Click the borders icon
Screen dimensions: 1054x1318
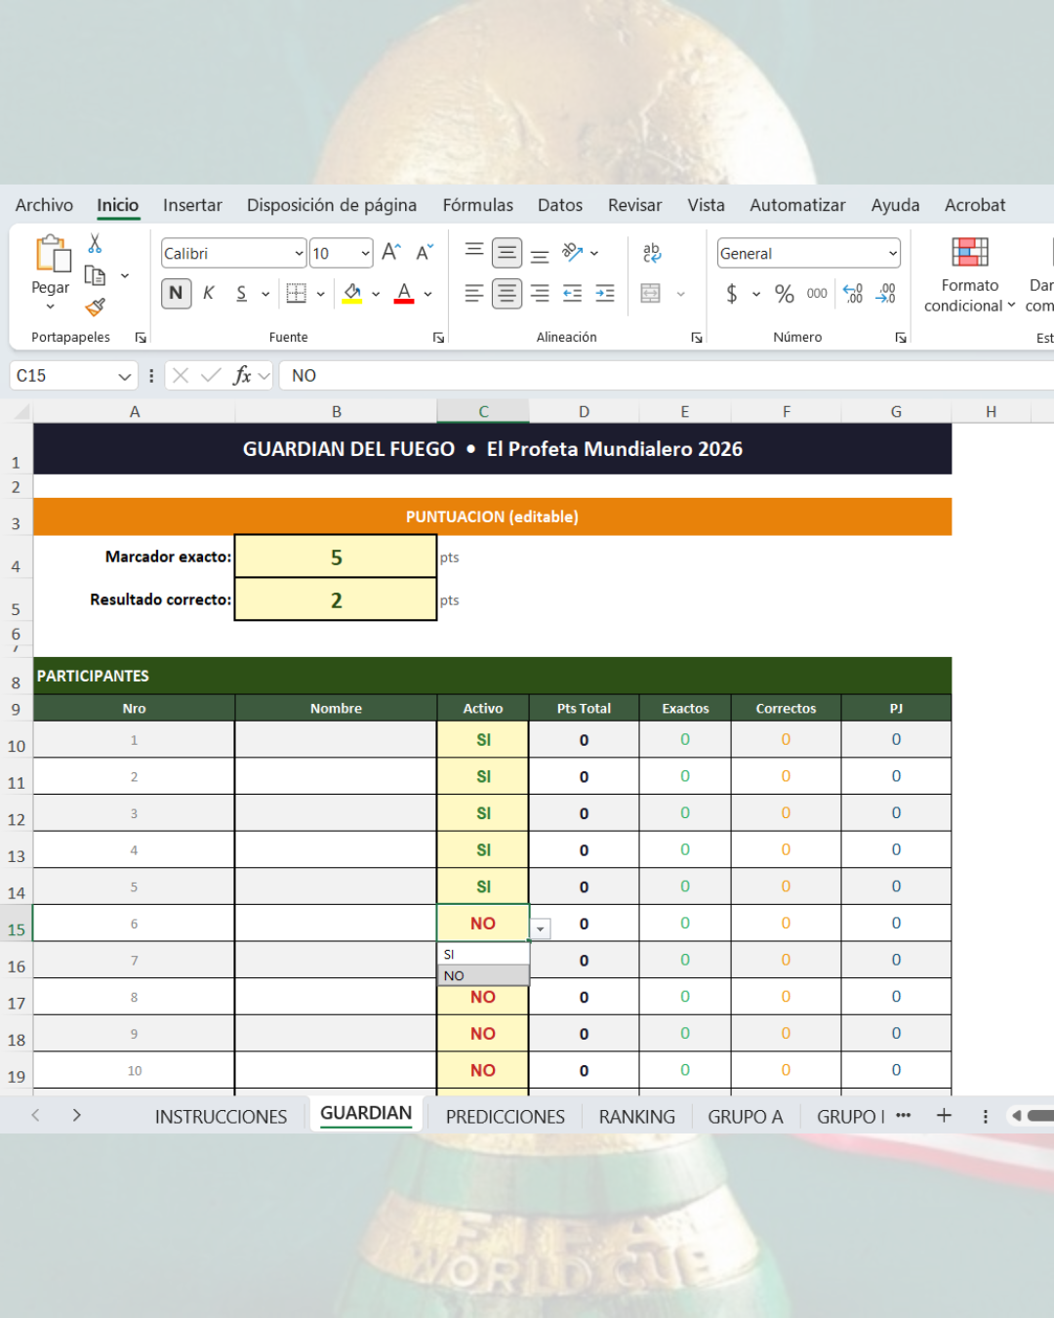tap(297, 293)
